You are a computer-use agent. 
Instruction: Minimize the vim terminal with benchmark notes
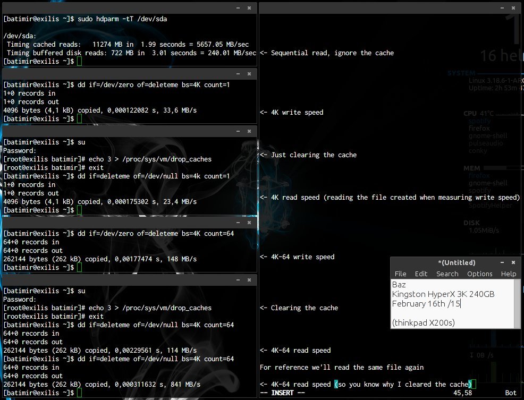coord(502,8)
